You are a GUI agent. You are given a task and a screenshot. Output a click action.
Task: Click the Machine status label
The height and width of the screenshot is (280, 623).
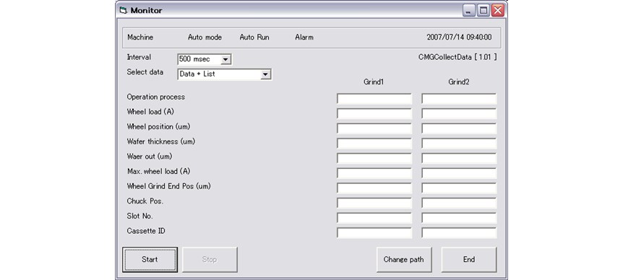[x=140, y=38]
